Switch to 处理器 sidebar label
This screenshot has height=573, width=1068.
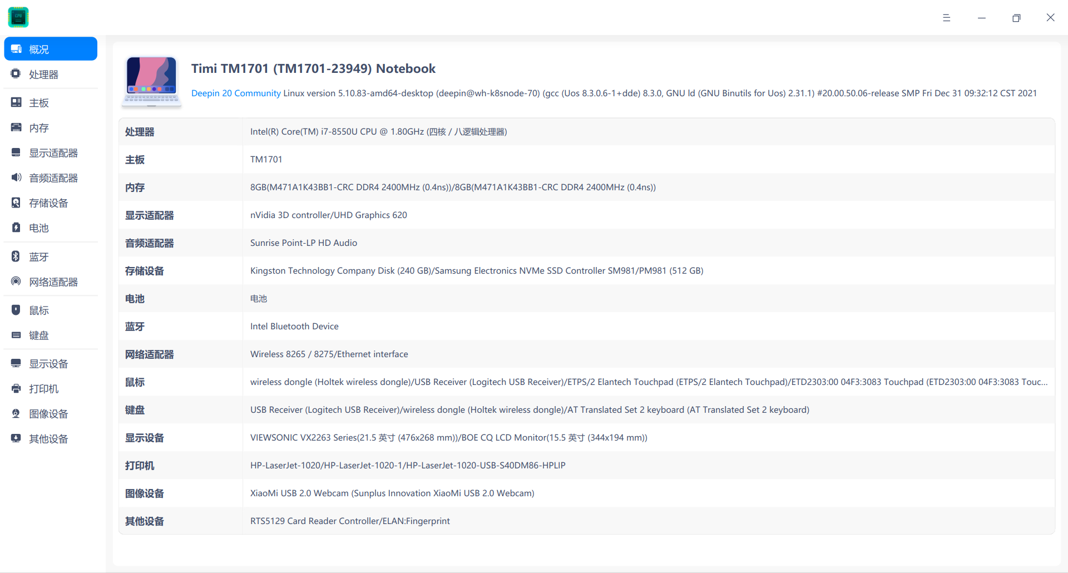(x=43, y=75)
